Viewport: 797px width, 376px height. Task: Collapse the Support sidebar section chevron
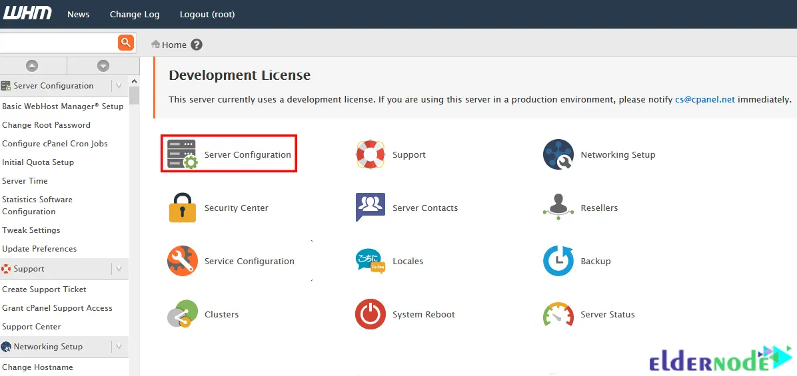tap(119, 269)
